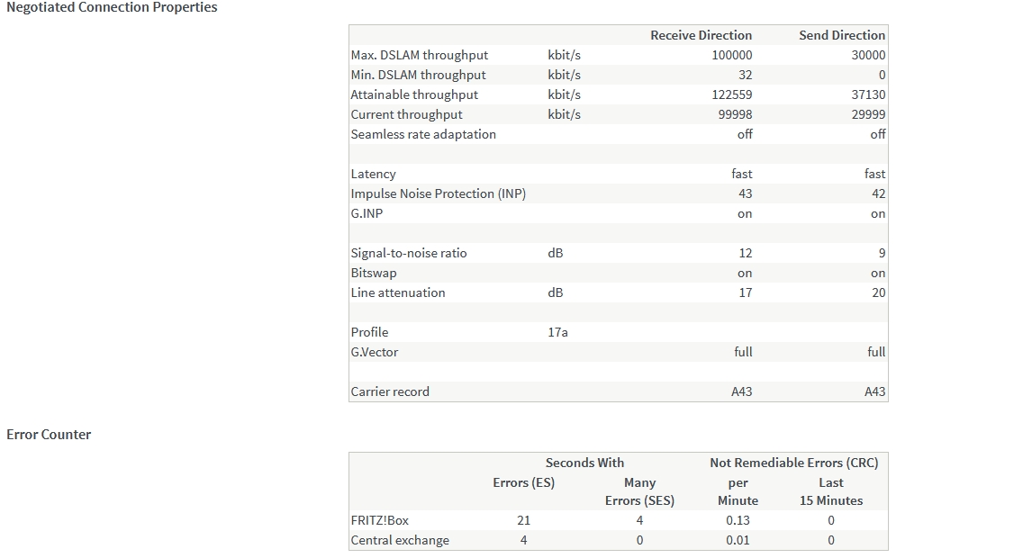The width and height of the screenshot is (1032, 558).
Task: Click the G.INP row label
Action: pos(368,213)
